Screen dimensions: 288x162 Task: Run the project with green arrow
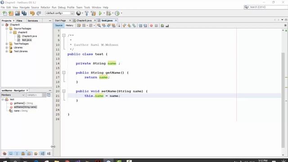100,13
